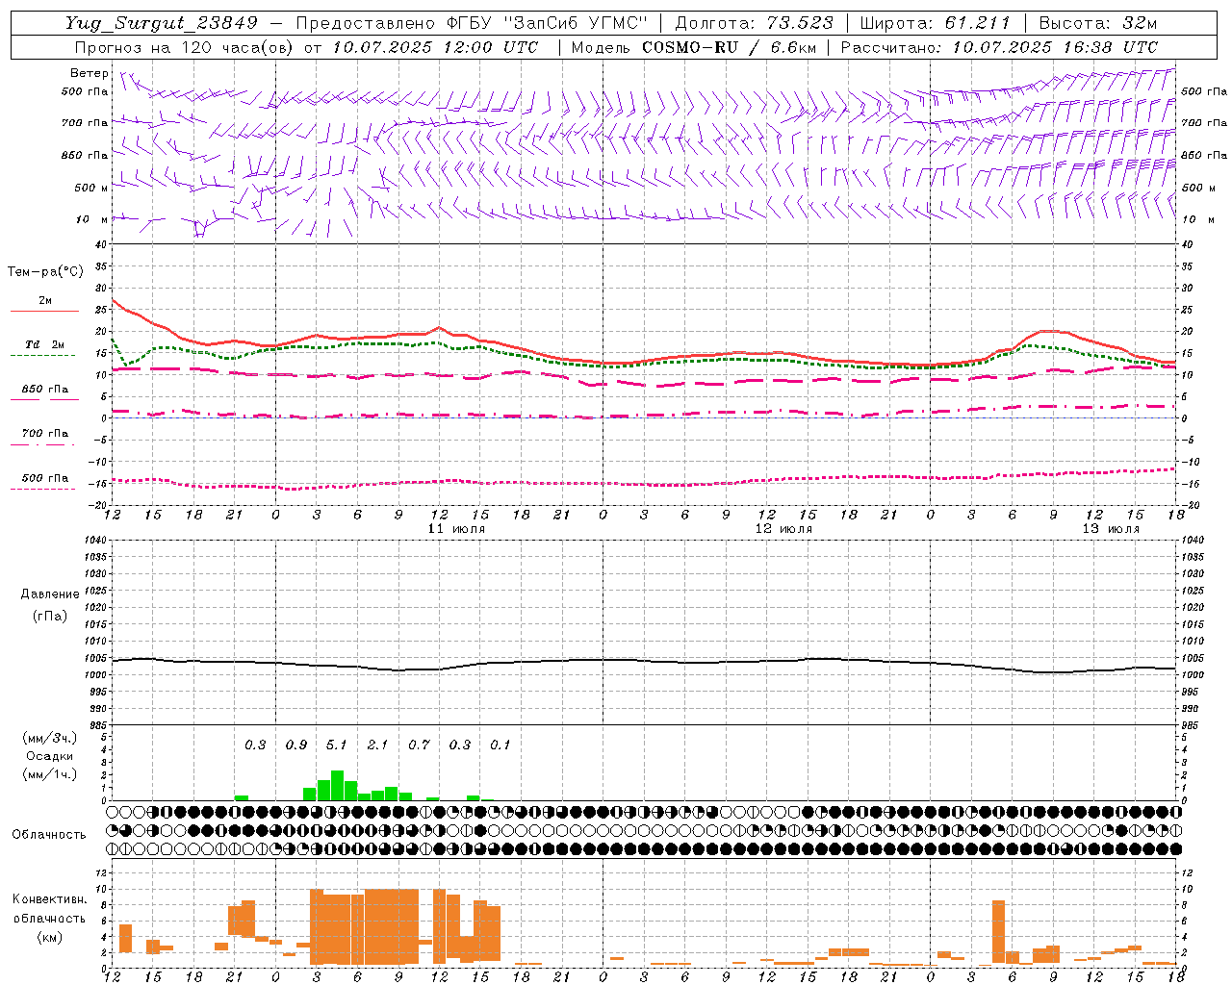Click the 'Ветер' wind panel label
The width and height of the screenshot is (1232, 985).
90,73
